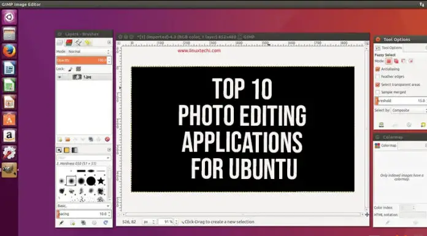The height and width of the screenshot is (236, 427).
Task: Select the star-shaped brush
Action: pyautogui.click(x=101, y=181)
